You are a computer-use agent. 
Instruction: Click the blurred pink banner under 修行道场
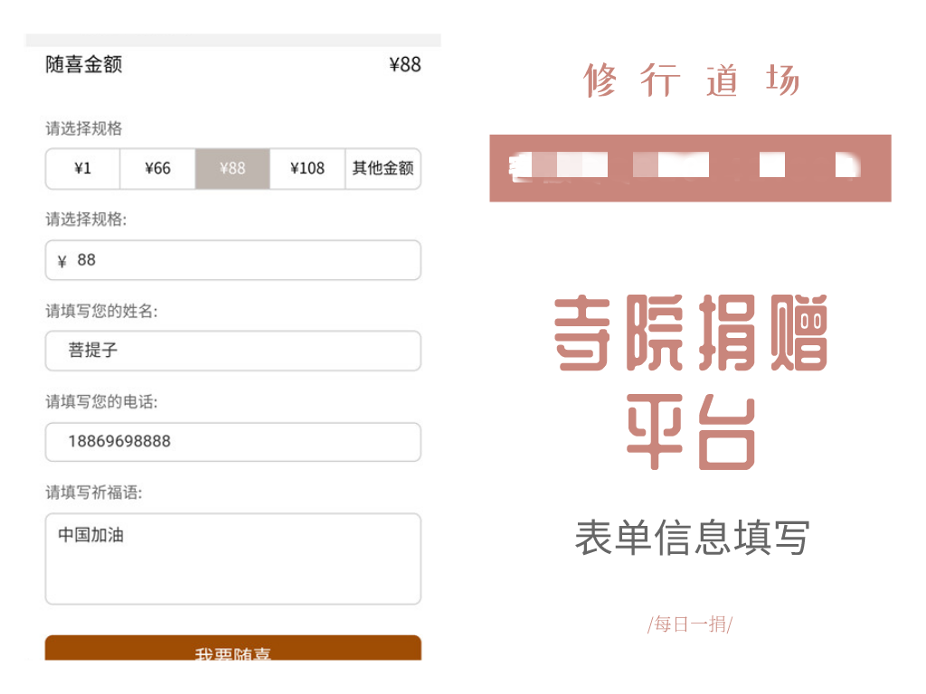click(x=690, y=168)
